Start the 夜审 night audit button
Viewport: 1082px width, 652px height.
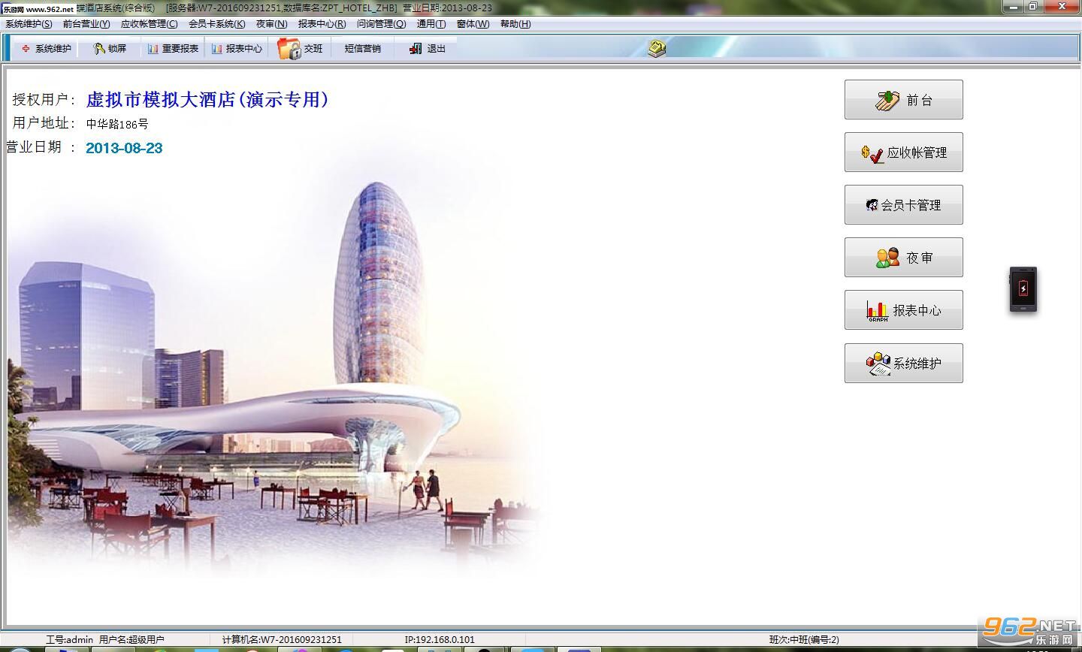(x=903, y=257)
